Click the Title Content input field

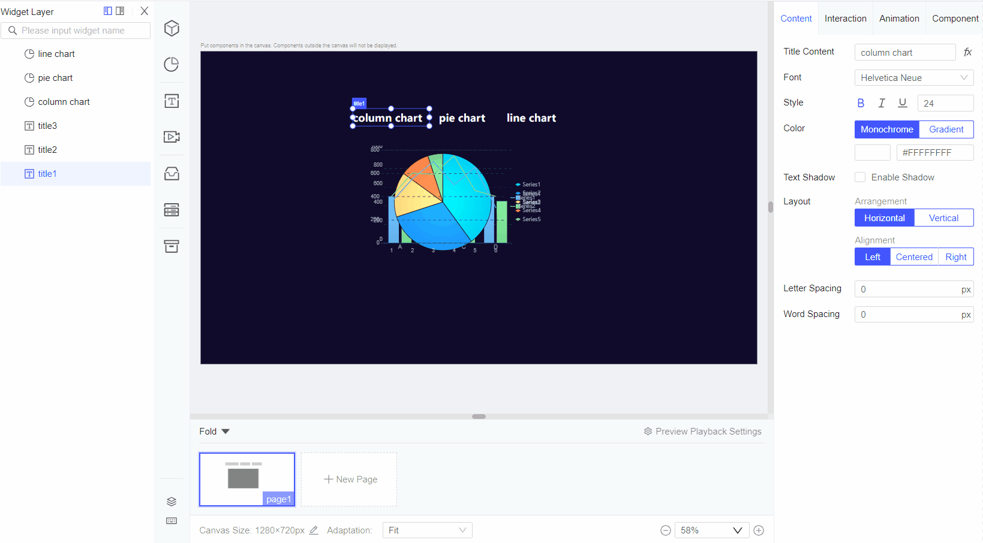click(905, 52)
